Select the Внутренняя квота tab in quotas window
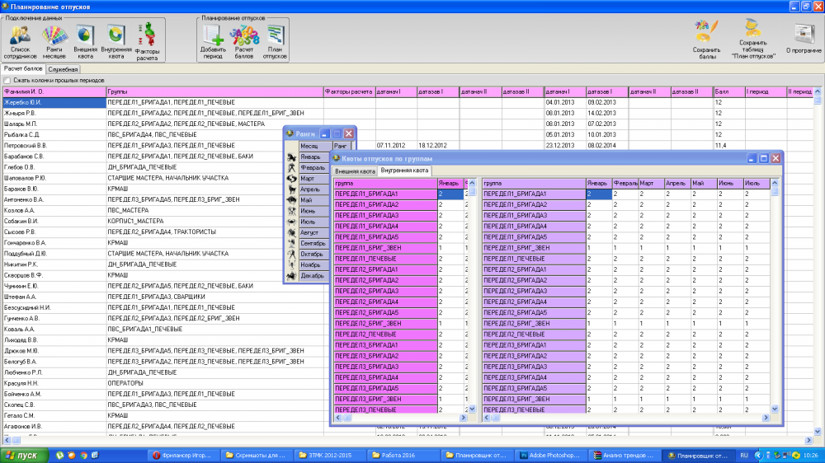The width and height of the screenshot is (825, 463). coord(404,171)
